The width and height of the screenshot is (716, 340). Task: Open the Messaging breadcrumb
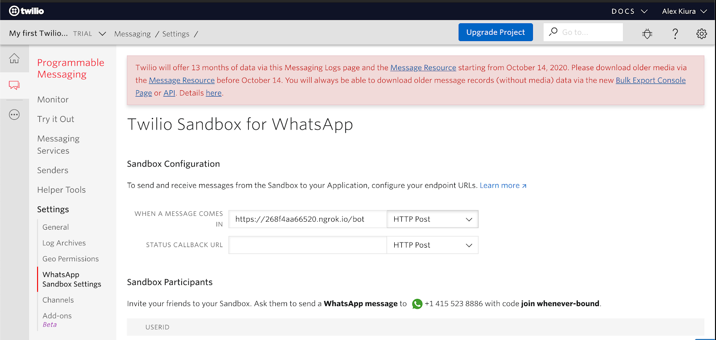click(x=132, y=34)
